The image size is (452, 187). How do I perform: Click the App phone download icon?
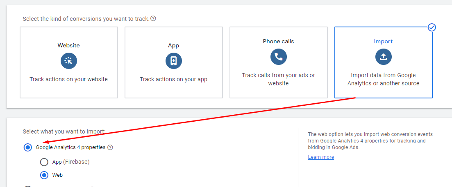173,61
